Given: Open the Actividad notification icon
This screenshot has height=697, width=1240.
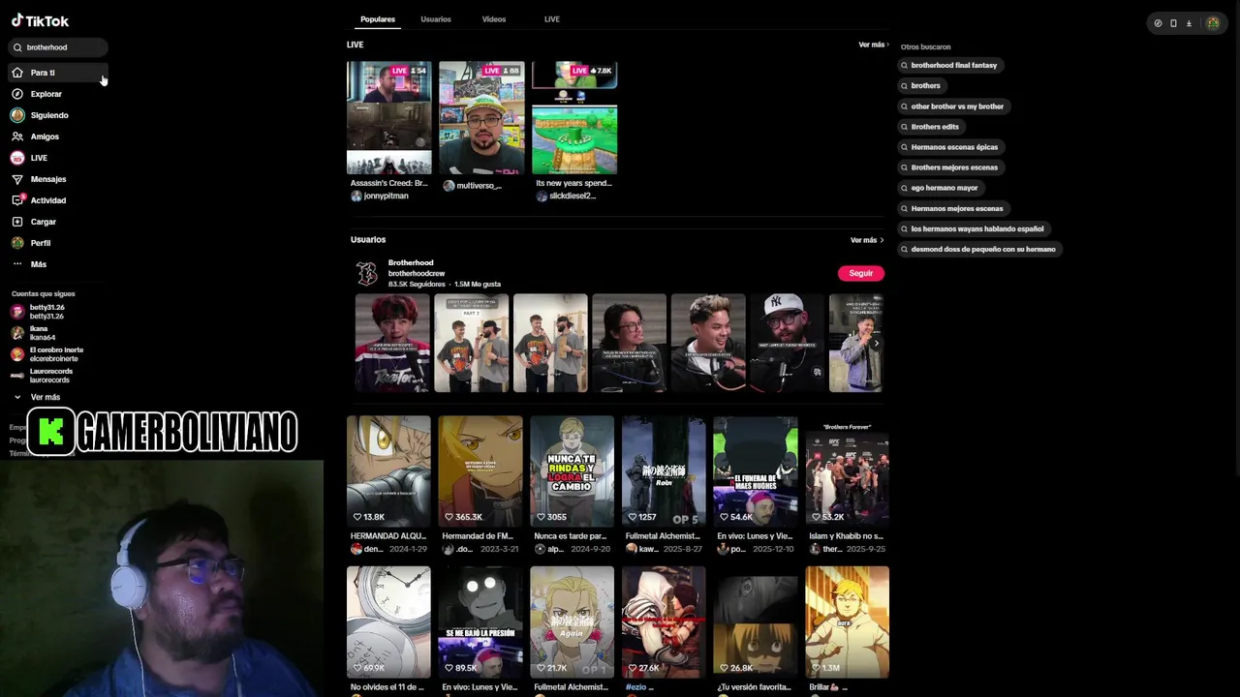Looking at the screenshot, I should pyautogui.click(x=17, y=200).
